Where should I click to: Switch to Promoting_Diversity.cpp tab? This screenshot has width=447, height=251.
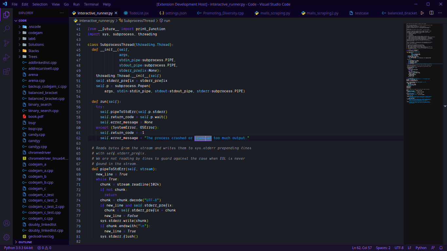pos(223,13)
